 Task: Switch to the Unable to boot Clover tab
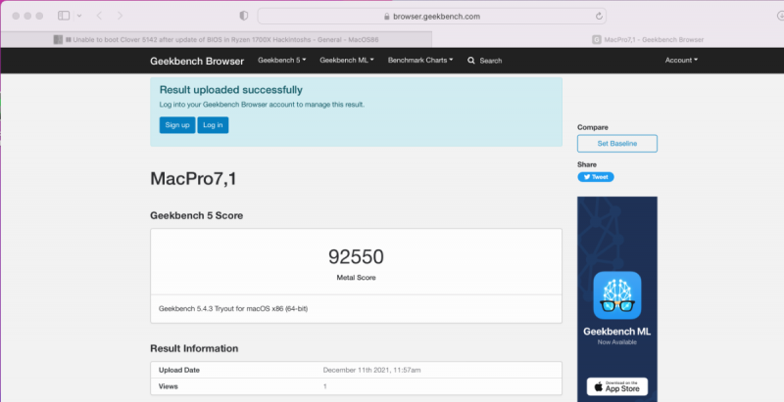tap(217, 39)
